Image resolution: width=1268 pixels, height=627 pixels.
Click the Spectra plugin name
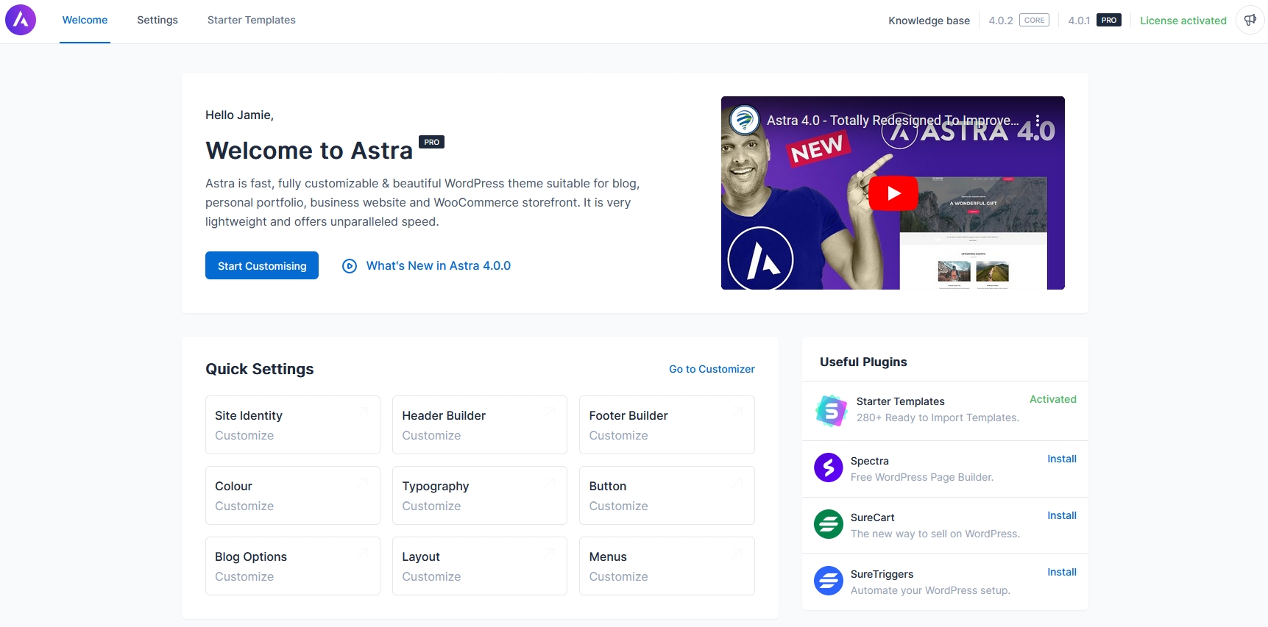click(870, 461)
